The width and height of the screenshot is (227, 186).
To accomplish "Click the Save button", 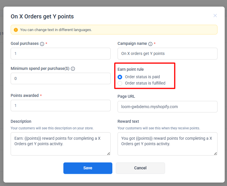I will pos(88,168).
